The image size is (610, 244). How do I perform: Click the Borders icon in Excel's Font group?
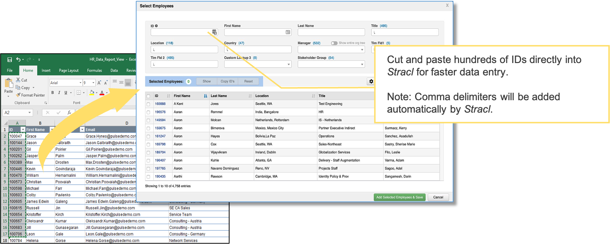79,93
